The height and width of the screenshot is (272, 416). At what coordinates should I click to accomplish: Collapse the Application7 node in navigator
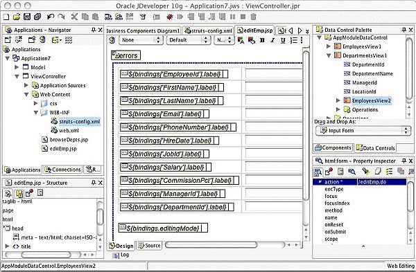[8, 58]
